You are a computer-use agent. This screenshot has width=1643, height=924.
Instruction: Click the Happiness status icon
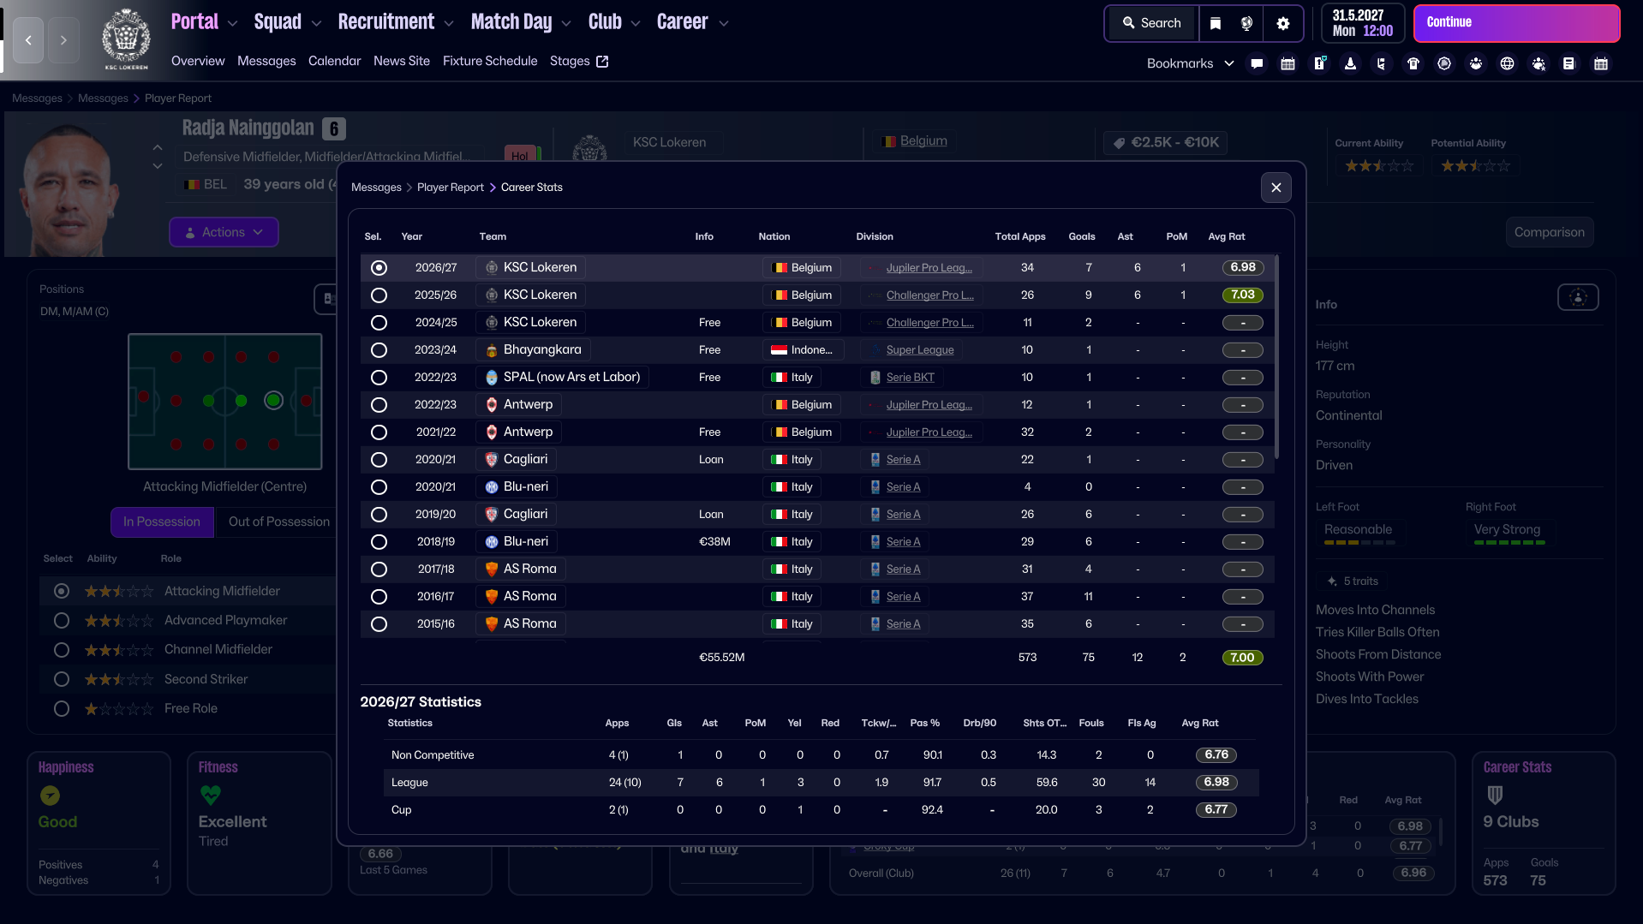[x=50, y=796]
